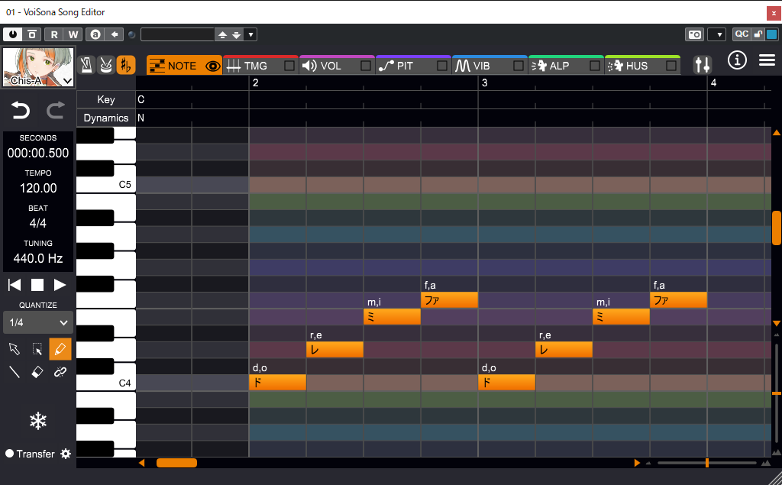
Task: Enable the PIT checkbox
Action: [x=442, y=66]
